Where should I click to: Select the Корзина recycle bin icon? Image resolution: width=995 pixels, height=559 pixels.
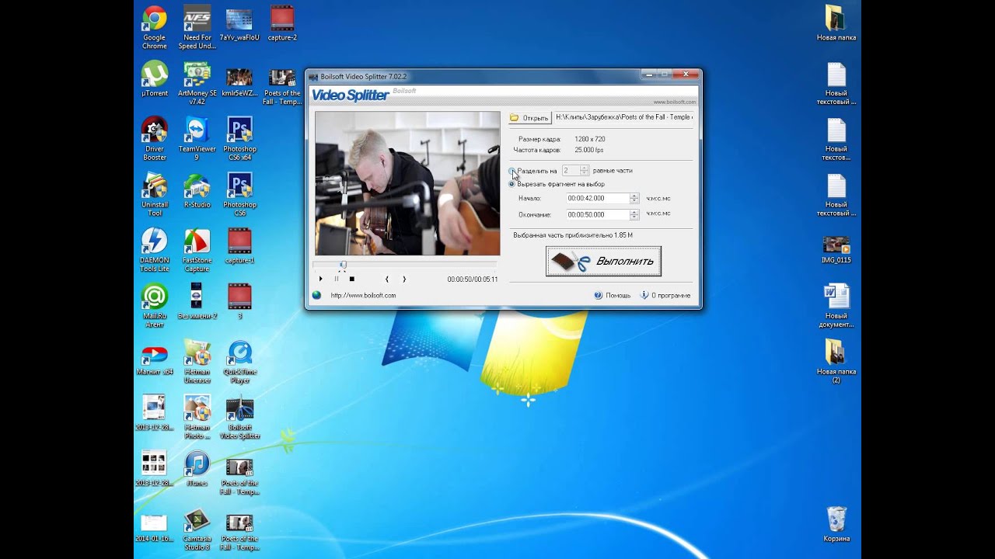pyautogui.click(x=836, y=519)
